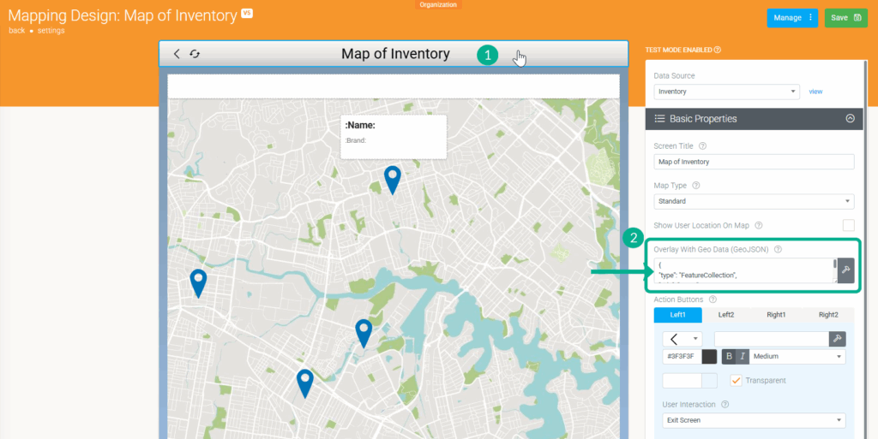The width and height of the screenshot is (878, 439).
Task: Click the empty white bar above the map
Action: (393, 86)
